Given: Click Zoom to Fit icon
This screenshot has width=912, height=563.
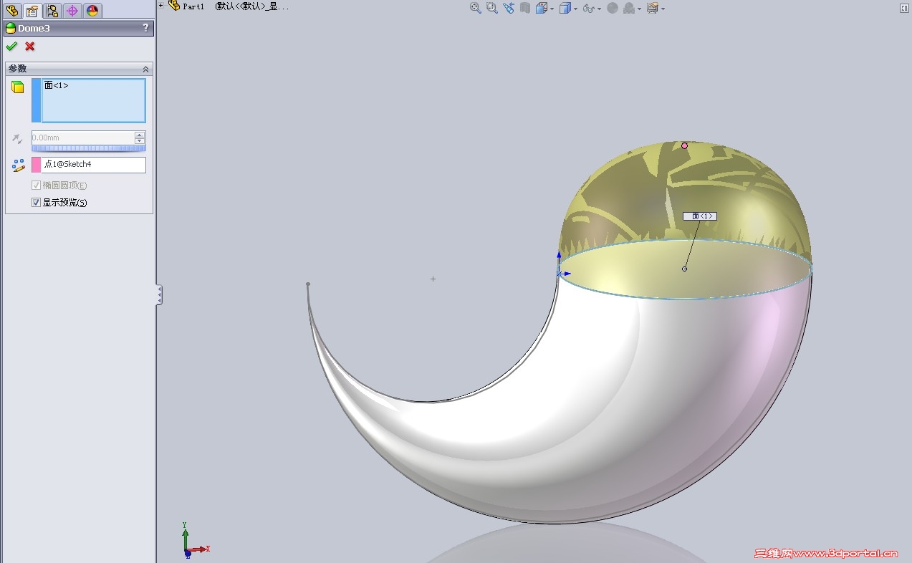Looking at the screenshot, I should (475, 8).
